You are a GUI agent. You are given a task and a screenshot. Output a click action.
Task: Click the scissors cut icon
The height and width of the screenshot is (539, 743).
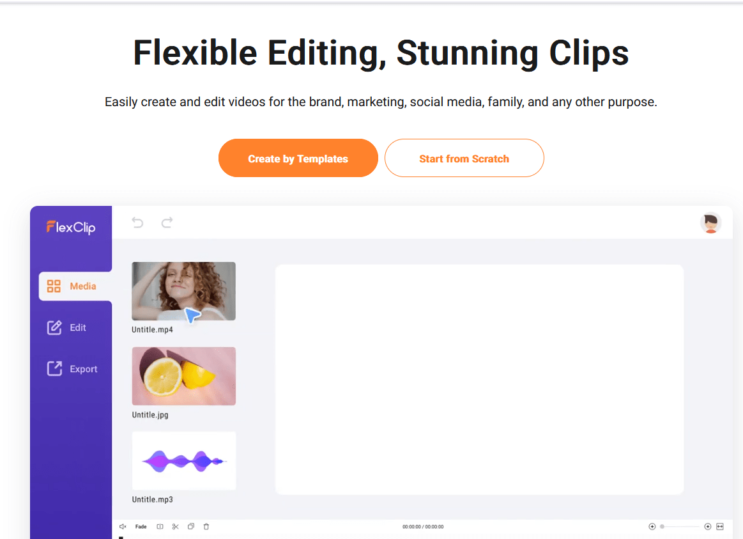(x=175, y=527)
